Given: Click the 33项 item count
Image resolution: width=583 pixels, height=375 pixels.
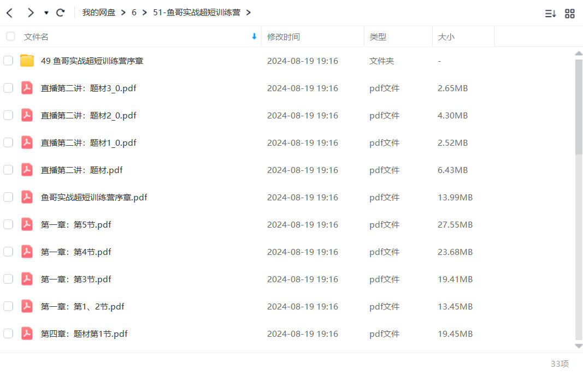Looking at the screenshot, I should [560, 364].
